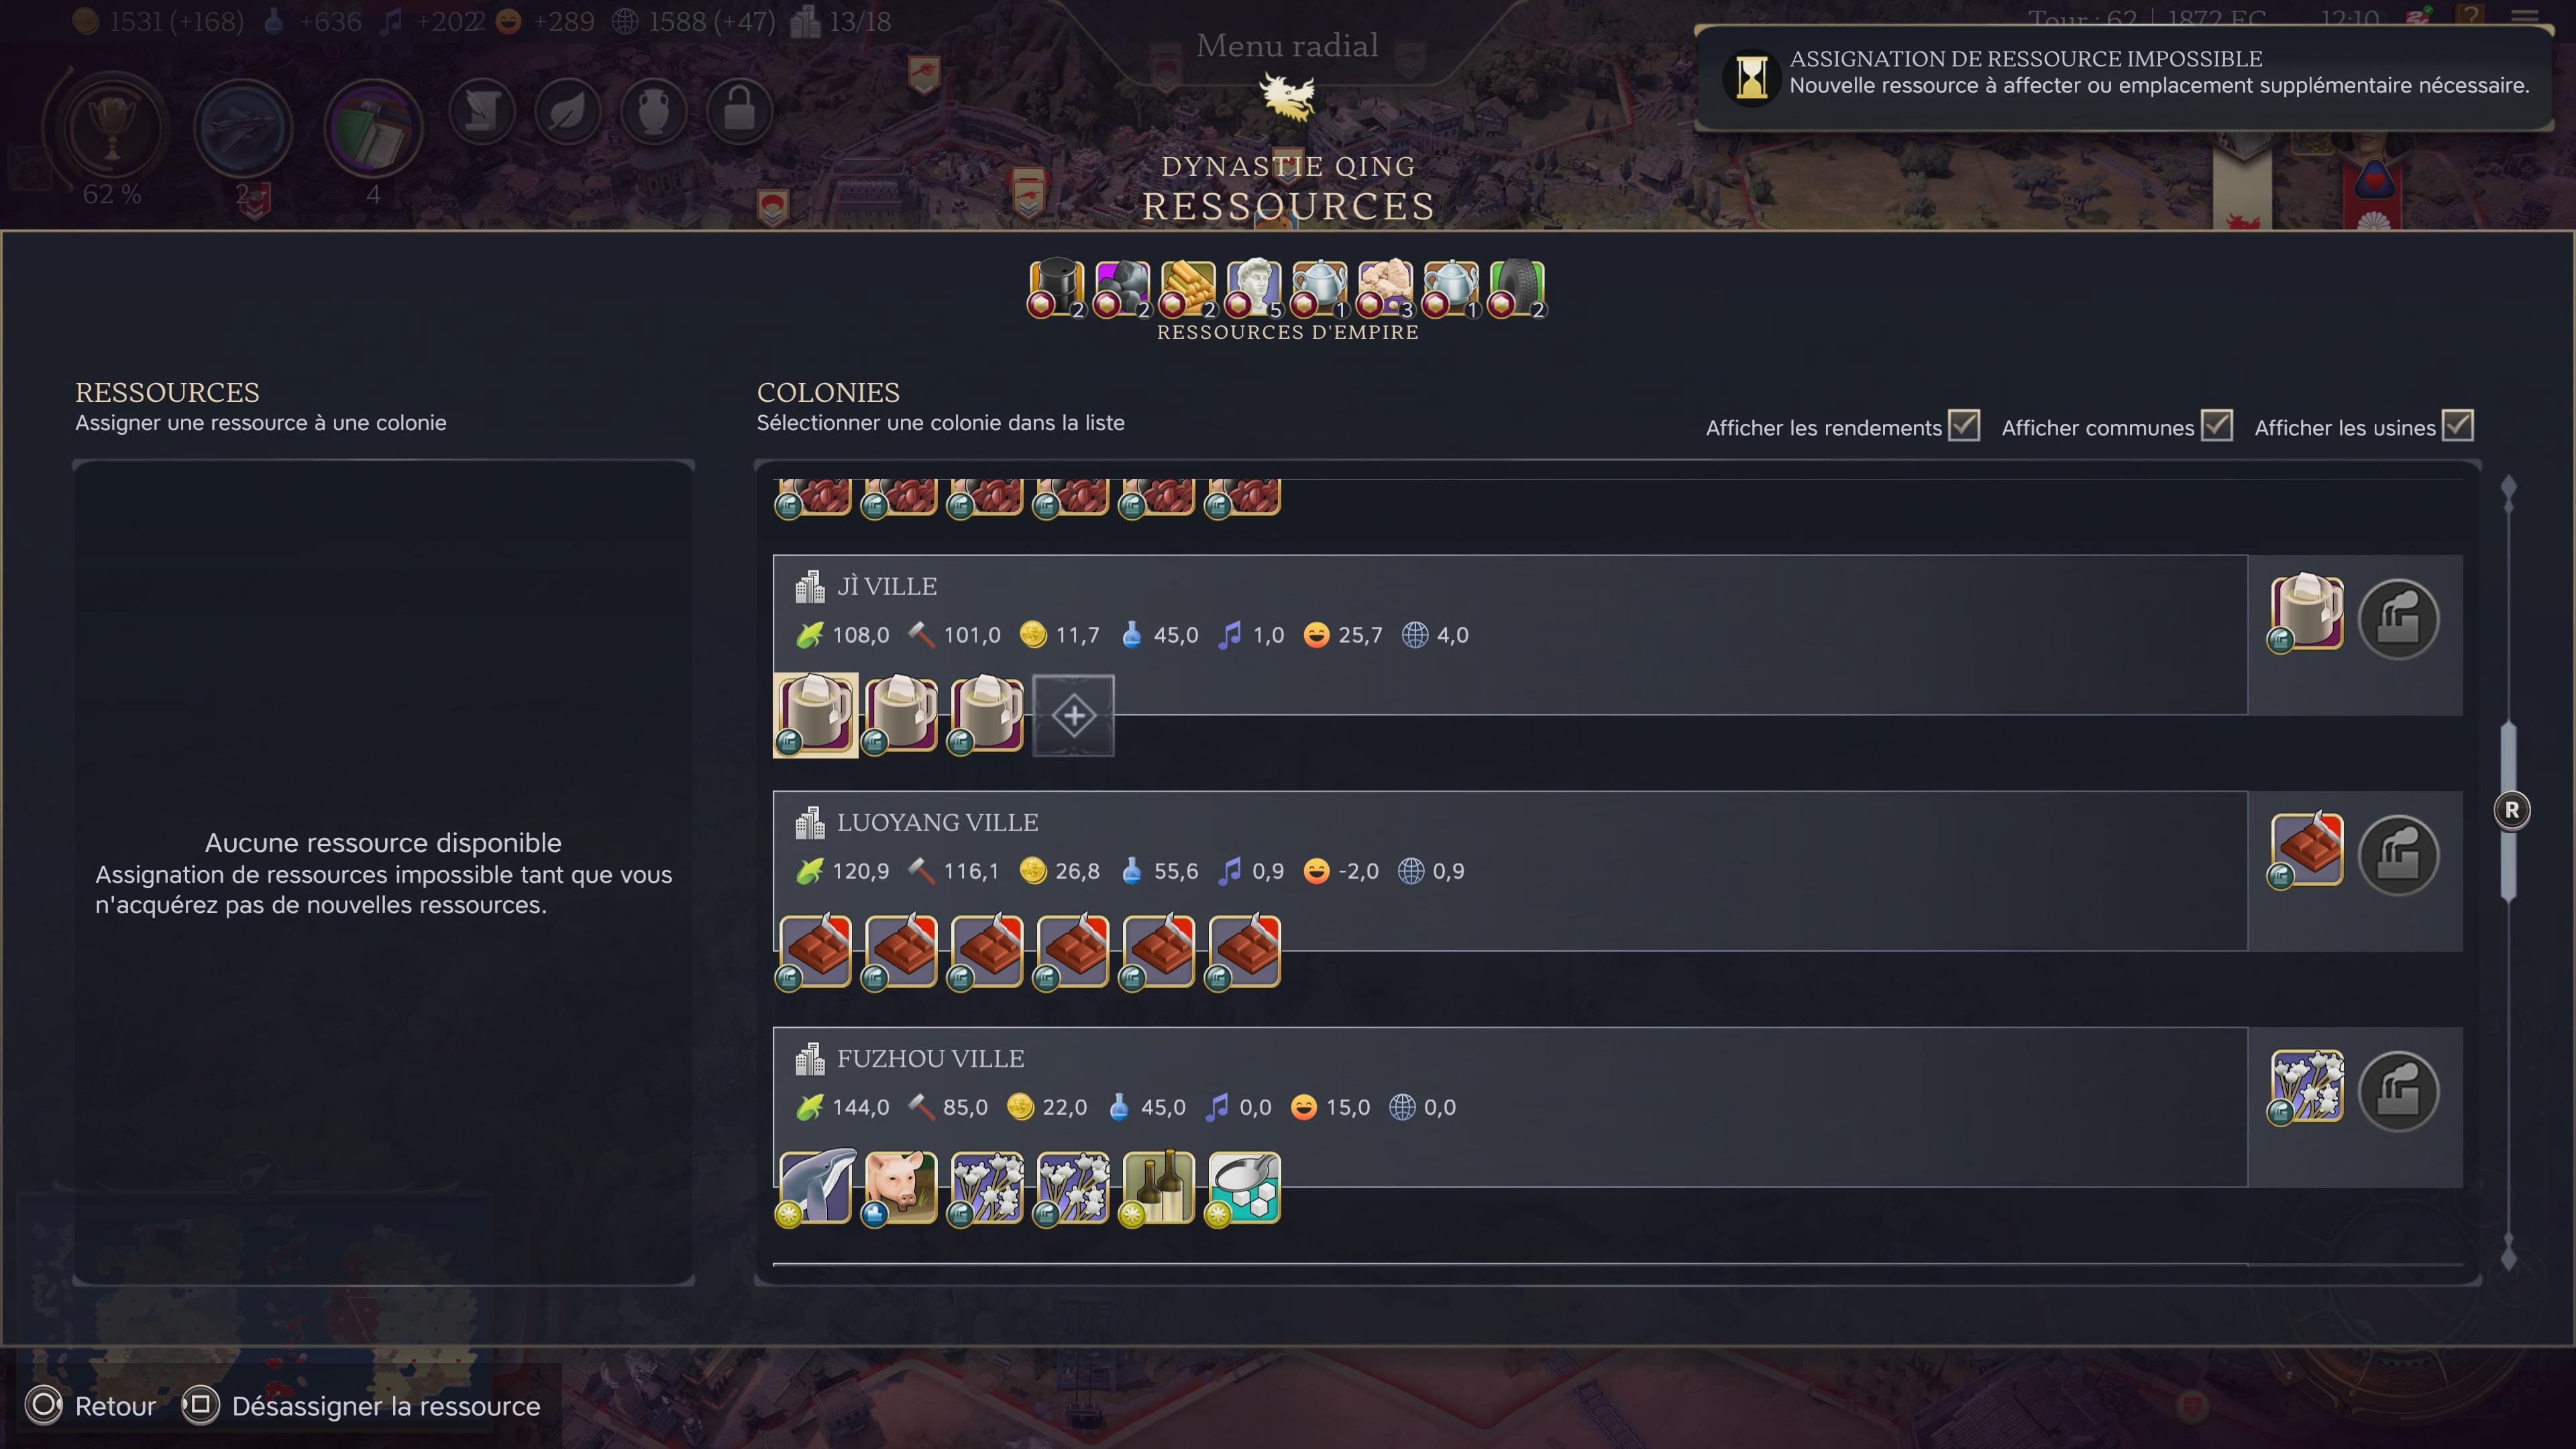Click Désassigner la ressource
Screen dimensions: 2576x1449
362,1405
